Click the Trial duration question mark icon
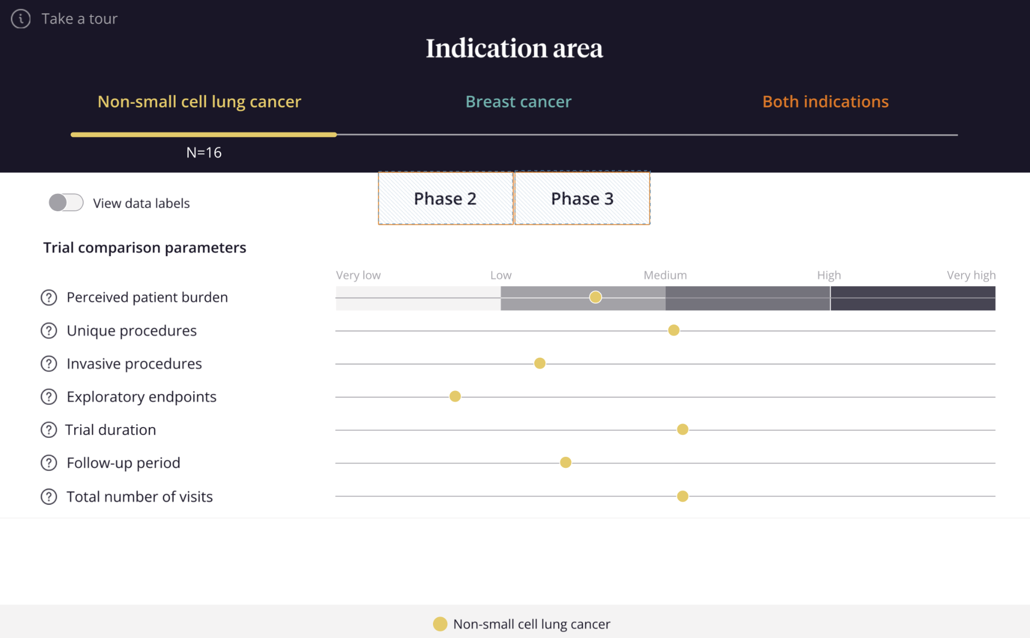The height and width of the screenshot is (638, 1030). pos(49,430)
